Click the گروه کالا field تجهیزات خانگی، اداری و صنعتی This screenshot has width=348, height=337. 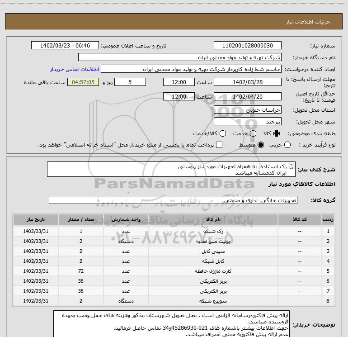pyautogui.click(x=173, y=200)
